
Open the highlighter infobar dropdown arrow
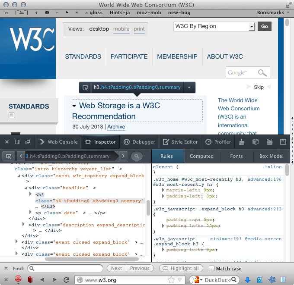point(189,88)
